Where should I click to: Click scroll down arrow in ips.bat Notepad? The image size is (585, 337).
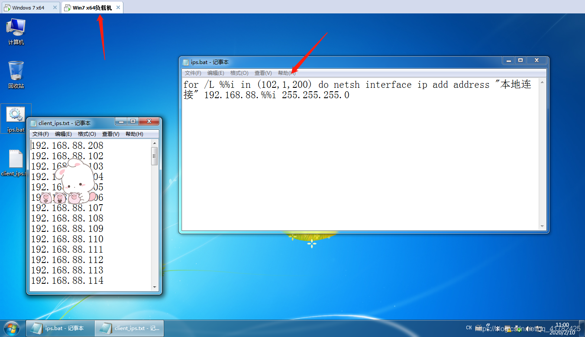click(542, 226)
